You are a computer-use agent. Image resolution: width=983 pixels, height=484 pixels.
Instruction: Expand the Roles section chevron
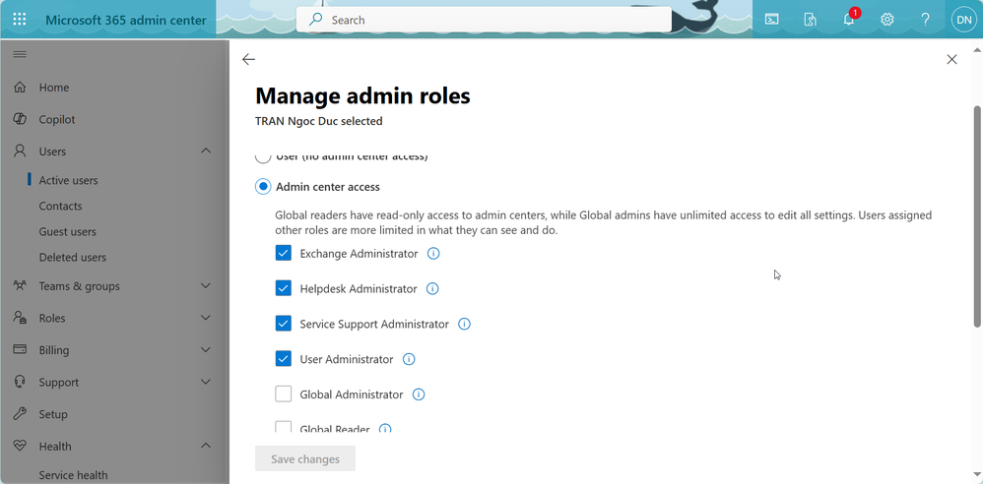tap(206, 318)
